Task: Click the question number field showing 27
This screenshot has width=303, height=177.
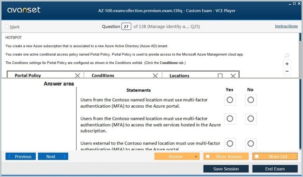Action: 126,27
